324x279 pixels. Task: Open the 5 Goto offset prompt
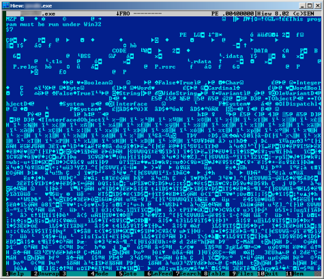(x=130, y=274)
